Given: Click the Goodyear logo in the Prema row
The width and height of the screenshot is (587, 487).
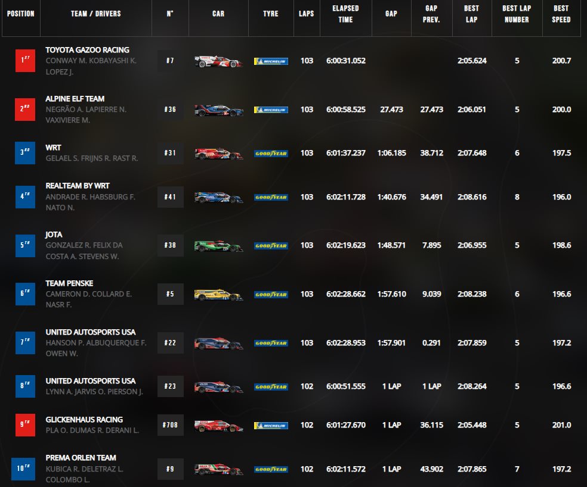Looking at the screenshot, I should pyautogui.click(x=271, y=469).
